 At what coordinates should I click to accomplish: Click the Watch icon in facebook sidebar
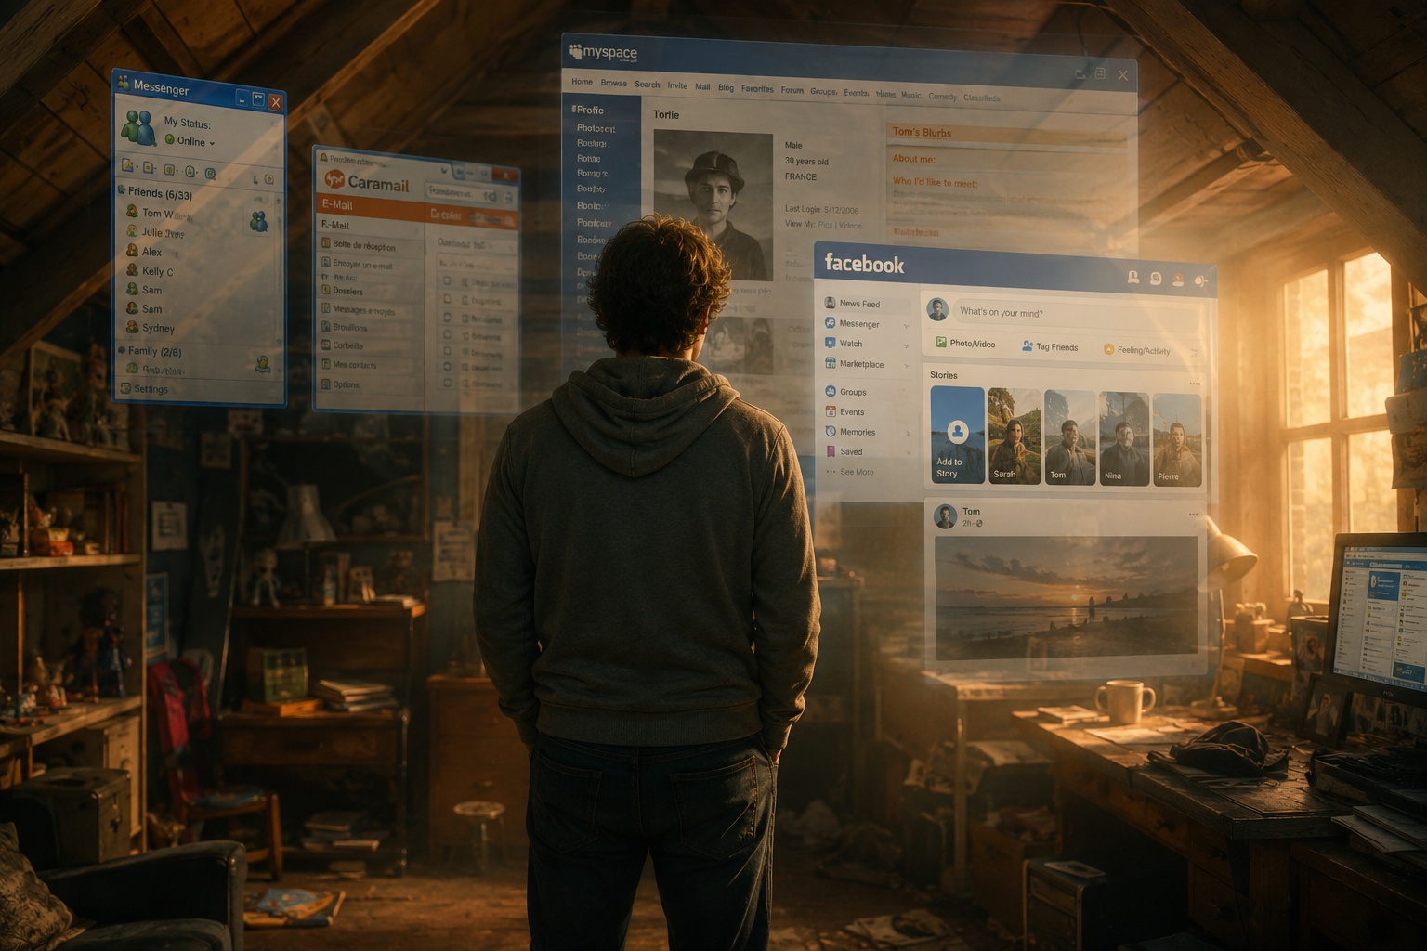[831, 343]
